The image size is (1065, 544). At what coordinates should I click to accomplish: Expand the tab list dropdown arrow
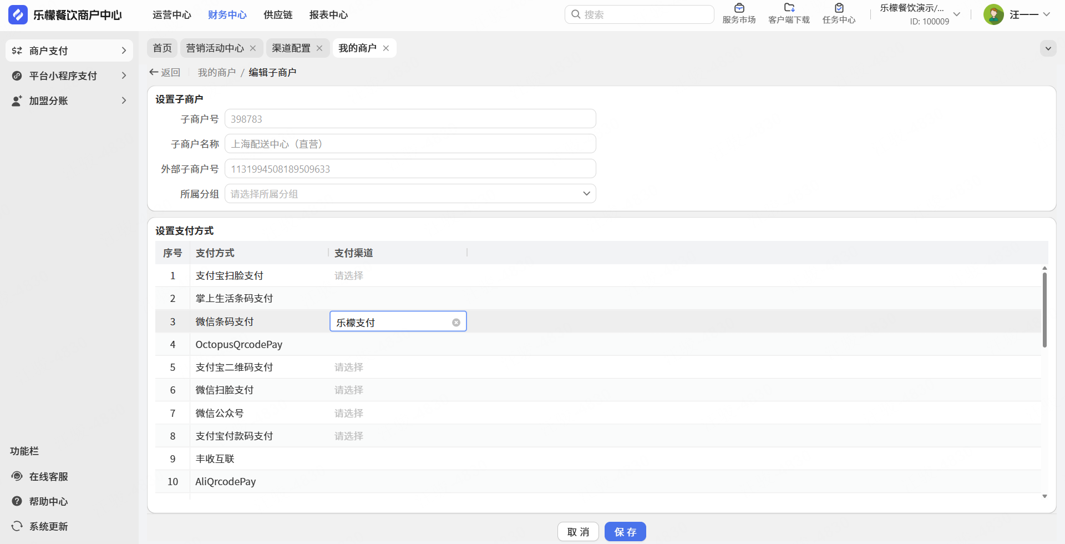[1048, 48]
